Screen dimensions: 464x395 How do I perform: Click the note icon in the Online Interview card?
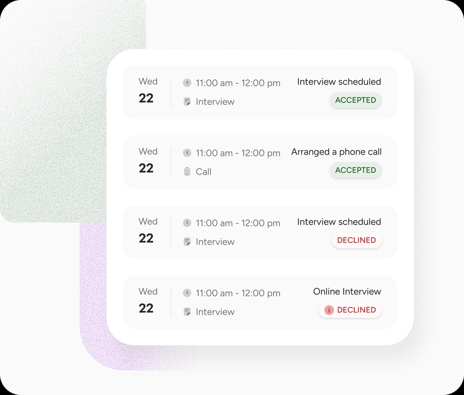(x=187, y=312)
